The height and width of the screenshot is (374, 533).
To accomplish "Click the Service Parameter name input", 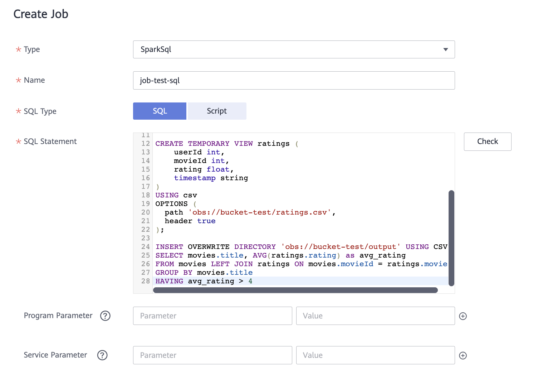I will (x=212, y=355).
